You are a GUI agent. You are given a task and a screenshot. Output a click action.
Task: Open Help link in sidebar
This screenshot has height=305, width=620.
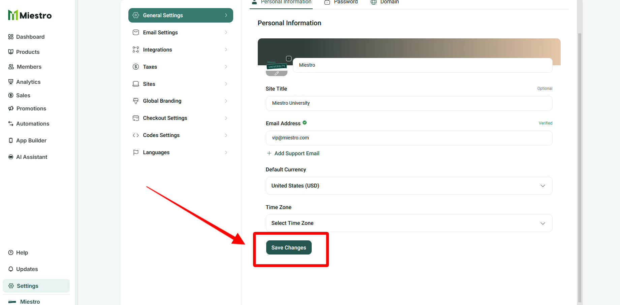[x=22, y=252]
